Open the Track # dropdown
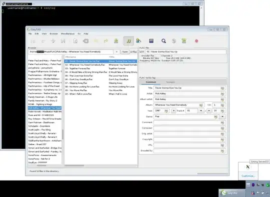 pos(201,110)
